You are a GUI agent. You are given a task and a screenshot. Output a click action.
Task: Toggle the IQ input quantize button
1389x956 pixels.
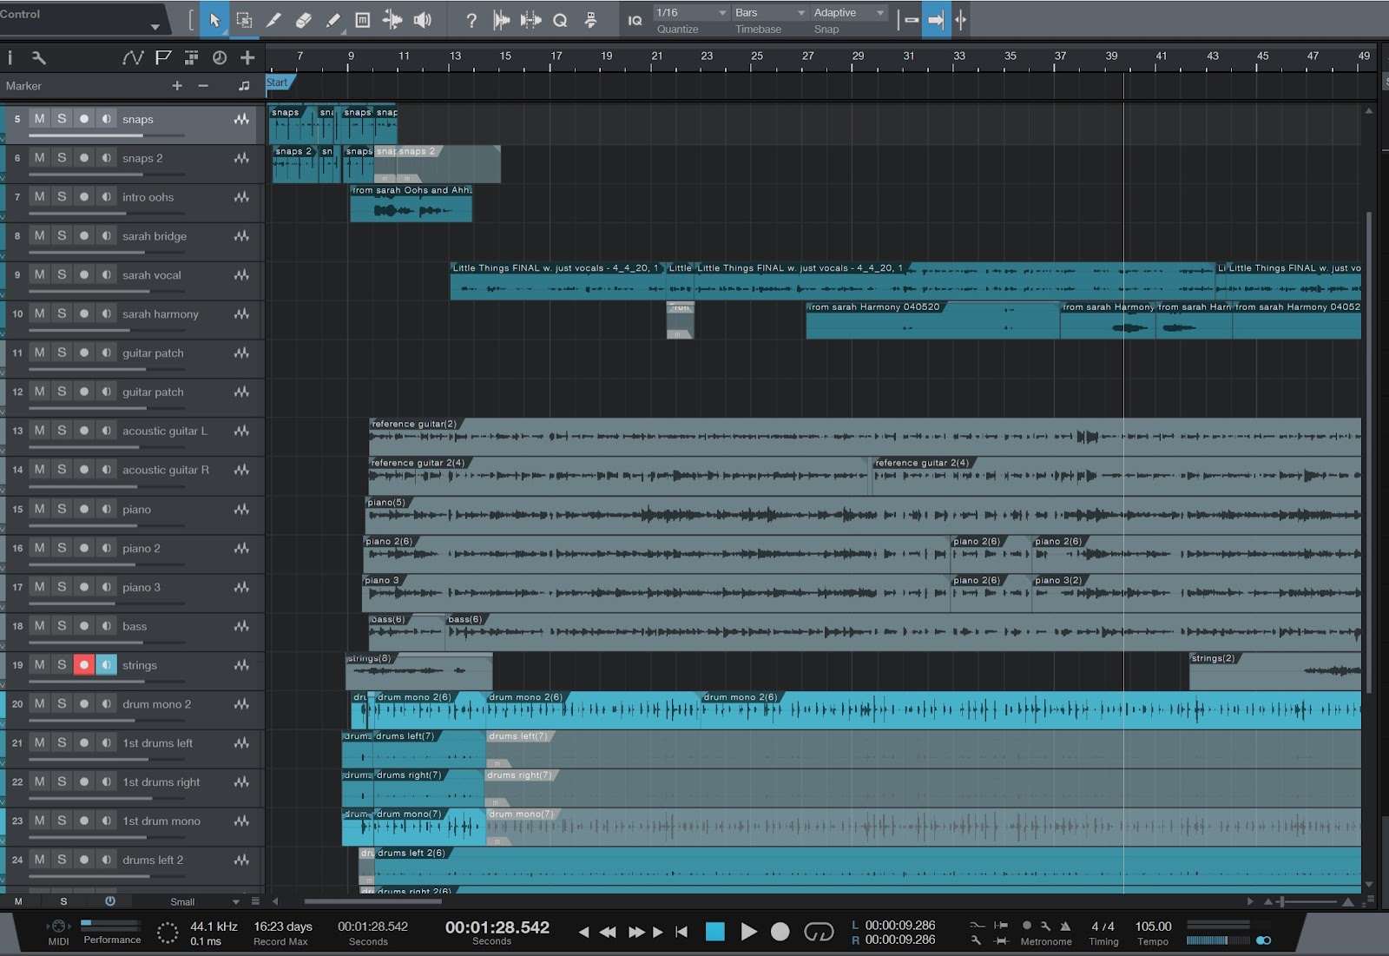point(635,20)
